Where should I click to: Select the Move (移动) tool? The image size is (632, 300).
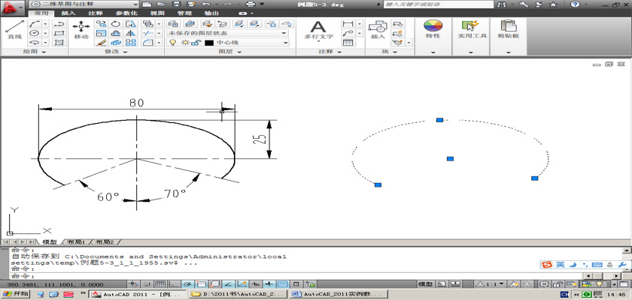[81, 30]
